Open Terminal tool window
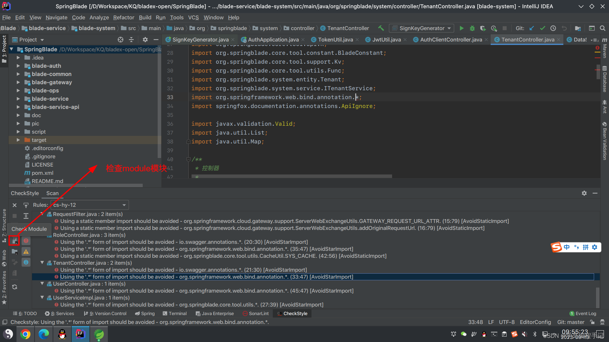609x342 pixels. tap(175, 313)
